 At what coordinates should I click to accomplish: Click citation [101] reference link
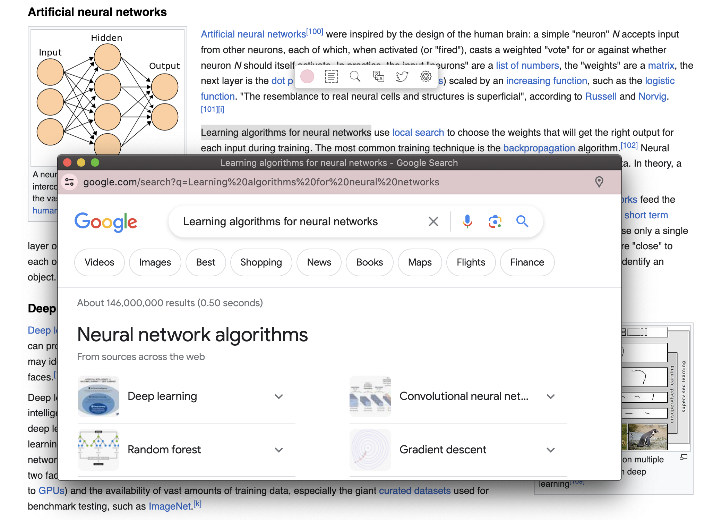click(209, 109)
